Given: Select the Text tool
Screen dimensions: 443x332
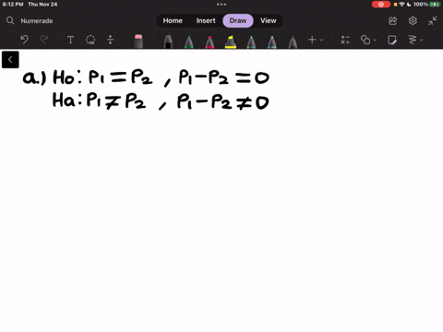Looking at the screenshot, I should tap(70, 40).
